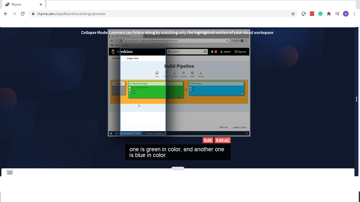View site info via the lock icon

pos(33,14)
